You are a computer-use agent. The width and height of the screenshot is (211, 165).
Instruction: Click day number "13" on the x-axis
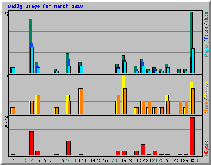(87, 160)
